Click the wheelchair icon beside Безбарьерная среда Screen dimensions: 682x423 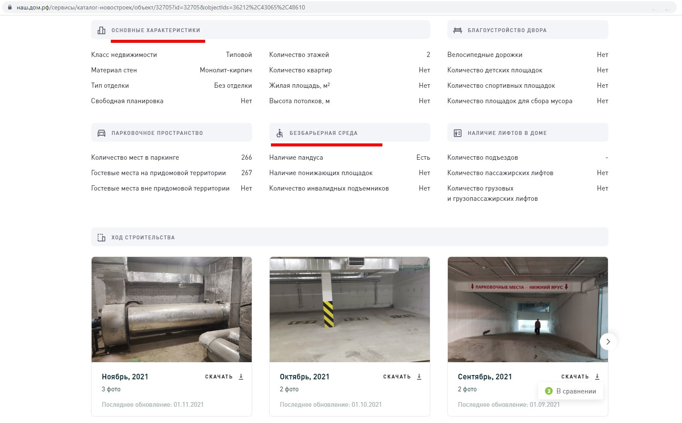(x=280, y=133)
